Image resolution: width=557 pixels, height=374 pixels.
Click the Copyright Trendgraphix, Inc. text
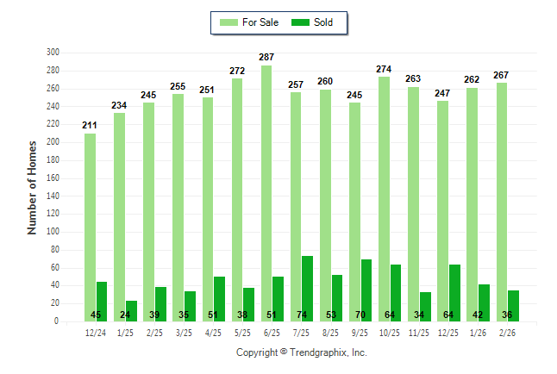pyautogui.click(x=302, y=352)
